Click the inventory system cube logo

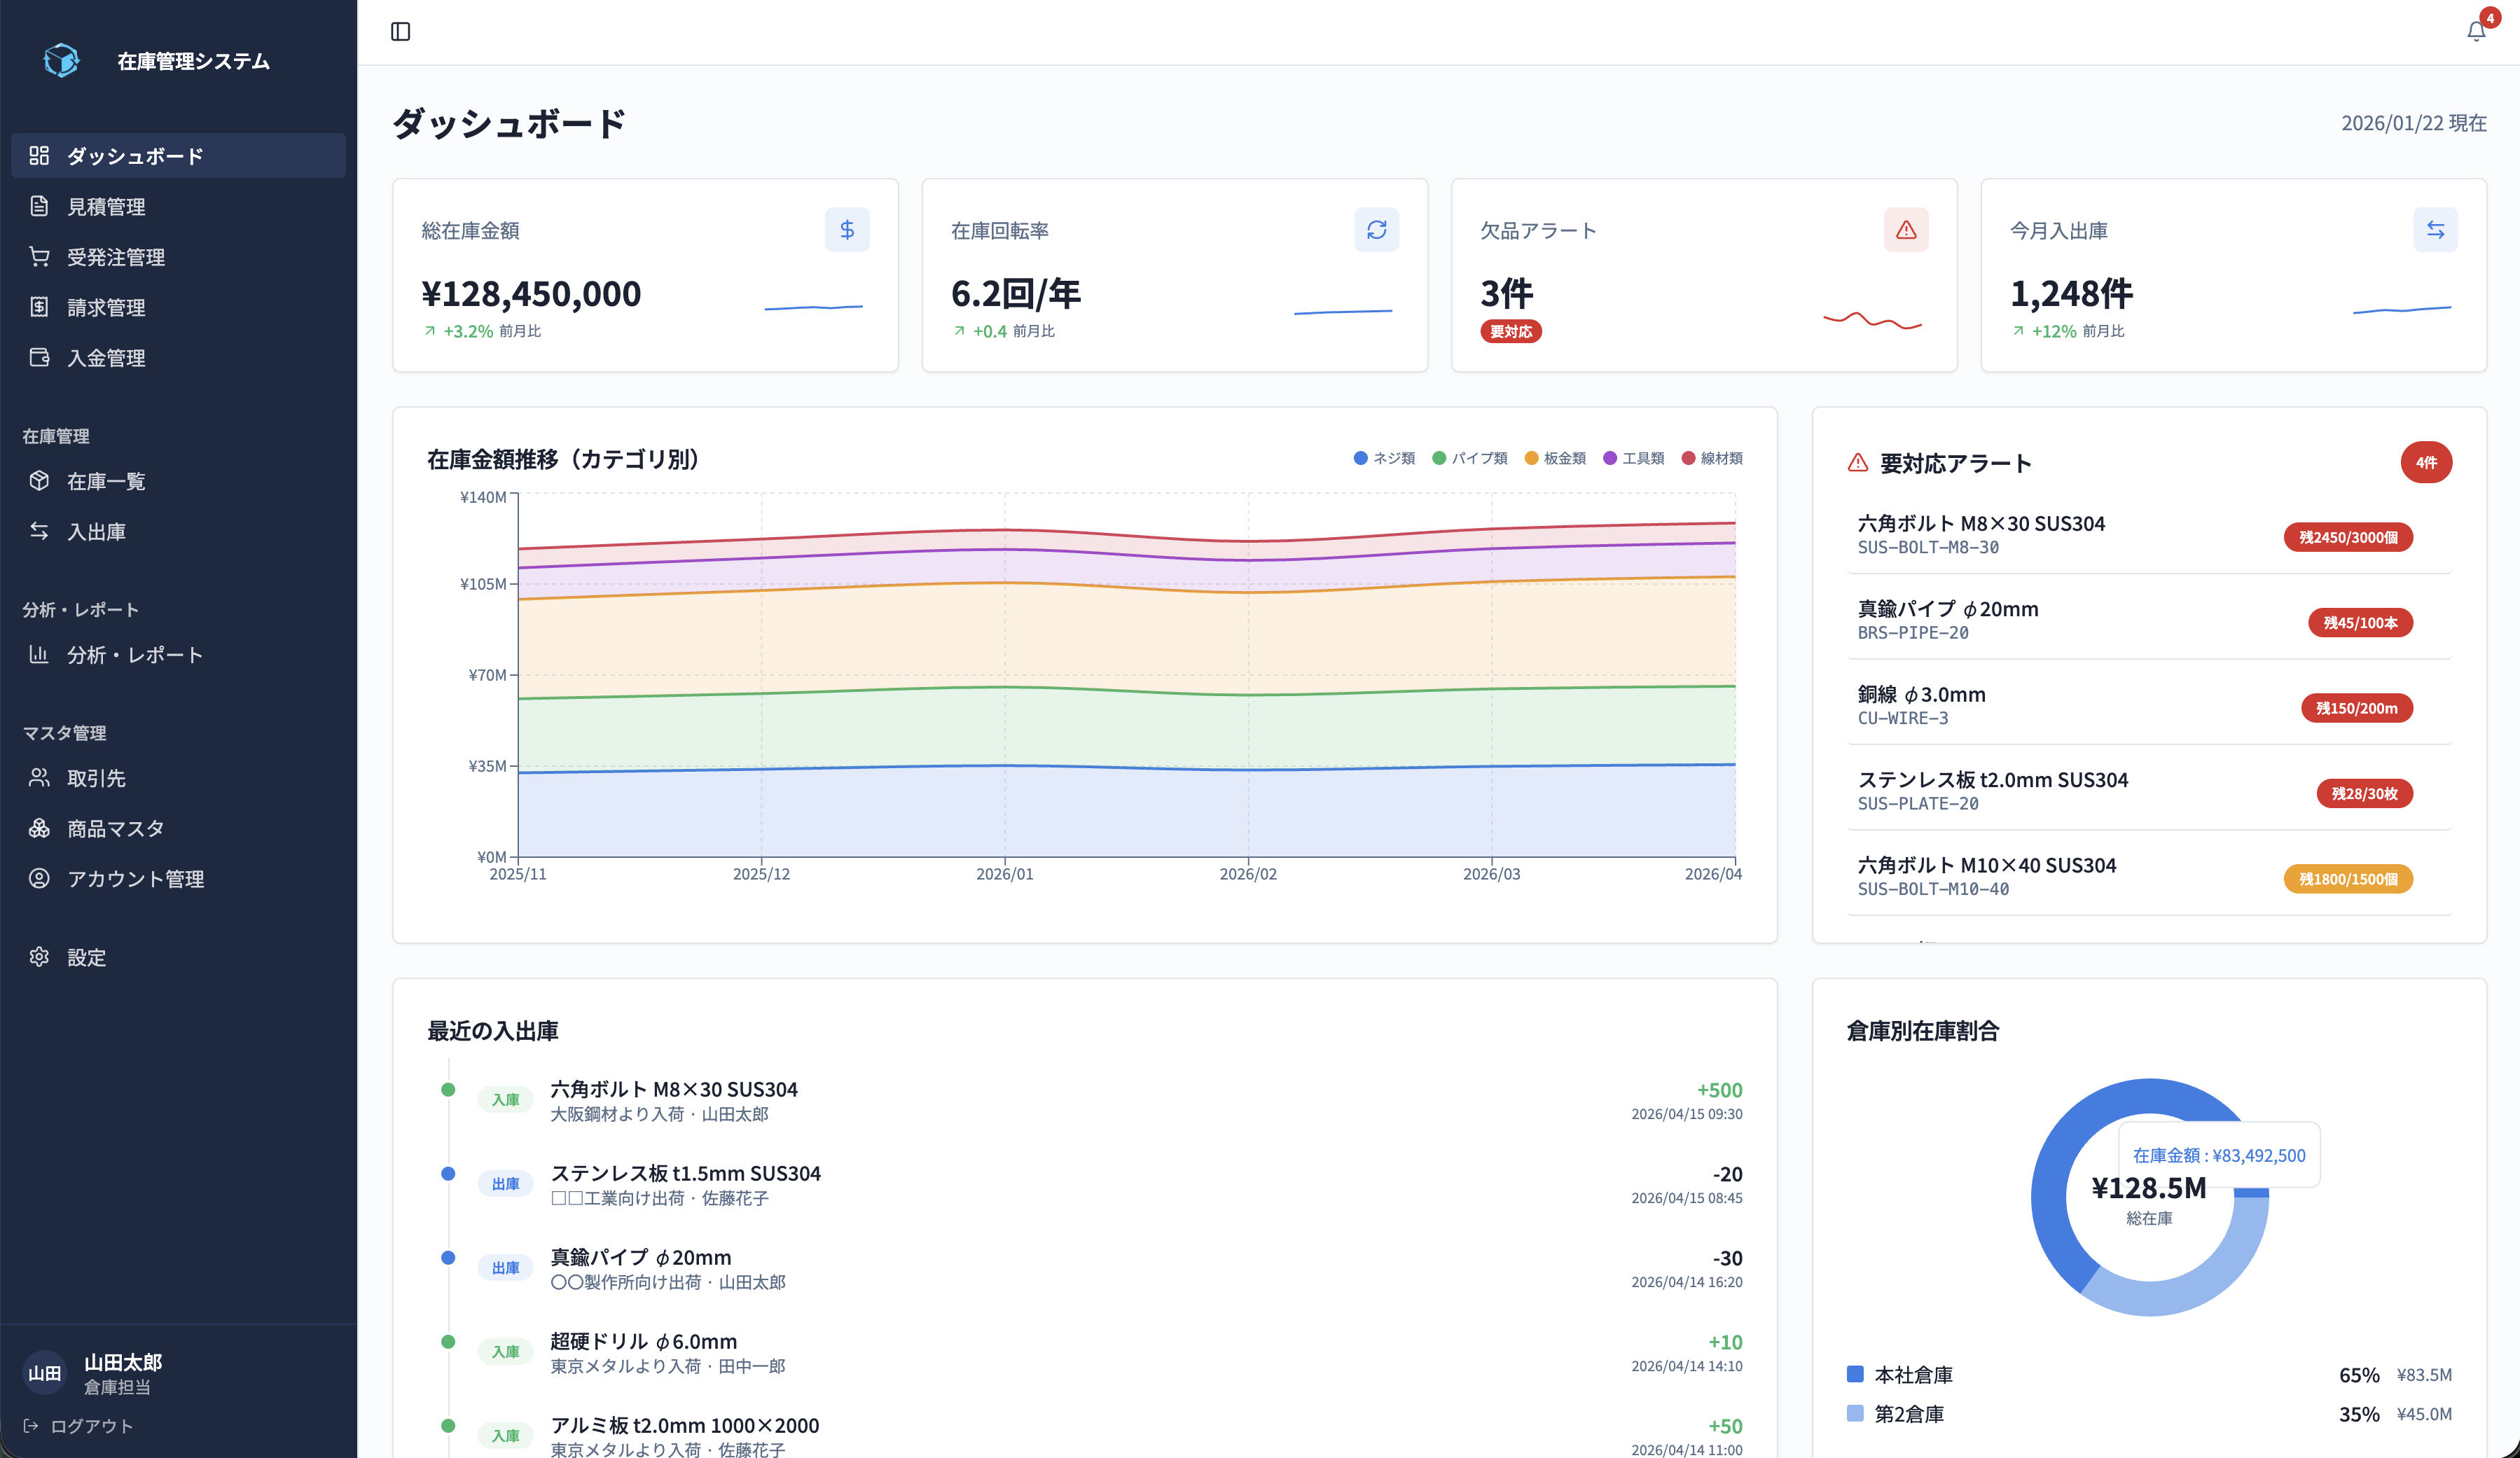(62, 60)
